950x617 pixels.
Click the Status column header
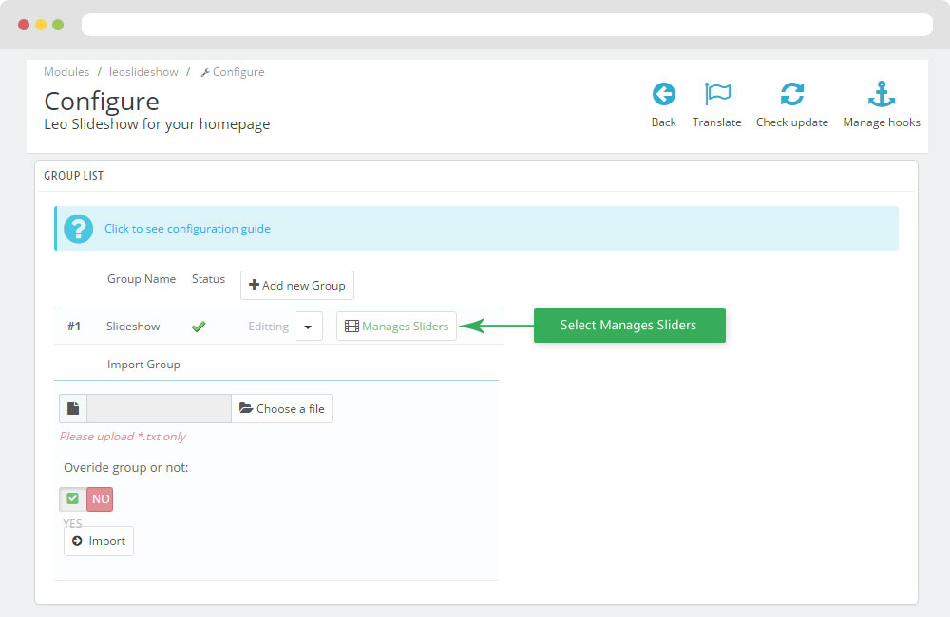[x=208, y=279]
